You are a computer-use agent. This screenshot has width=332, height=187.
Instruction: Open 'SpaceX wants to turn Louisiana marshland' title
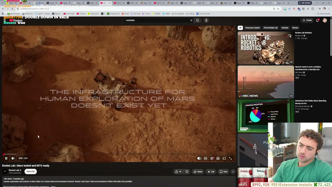pyautogui.click(x=308, y=68)
